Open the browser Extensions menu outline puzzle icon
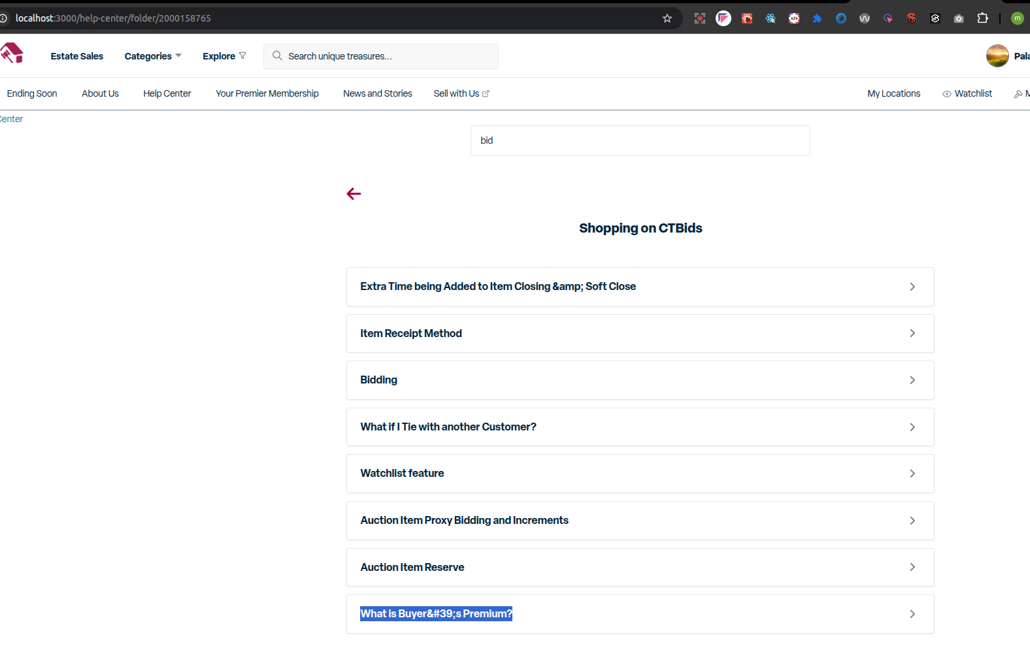The height and width of the screenshot is (665, 1030). (x=982, y=18)
